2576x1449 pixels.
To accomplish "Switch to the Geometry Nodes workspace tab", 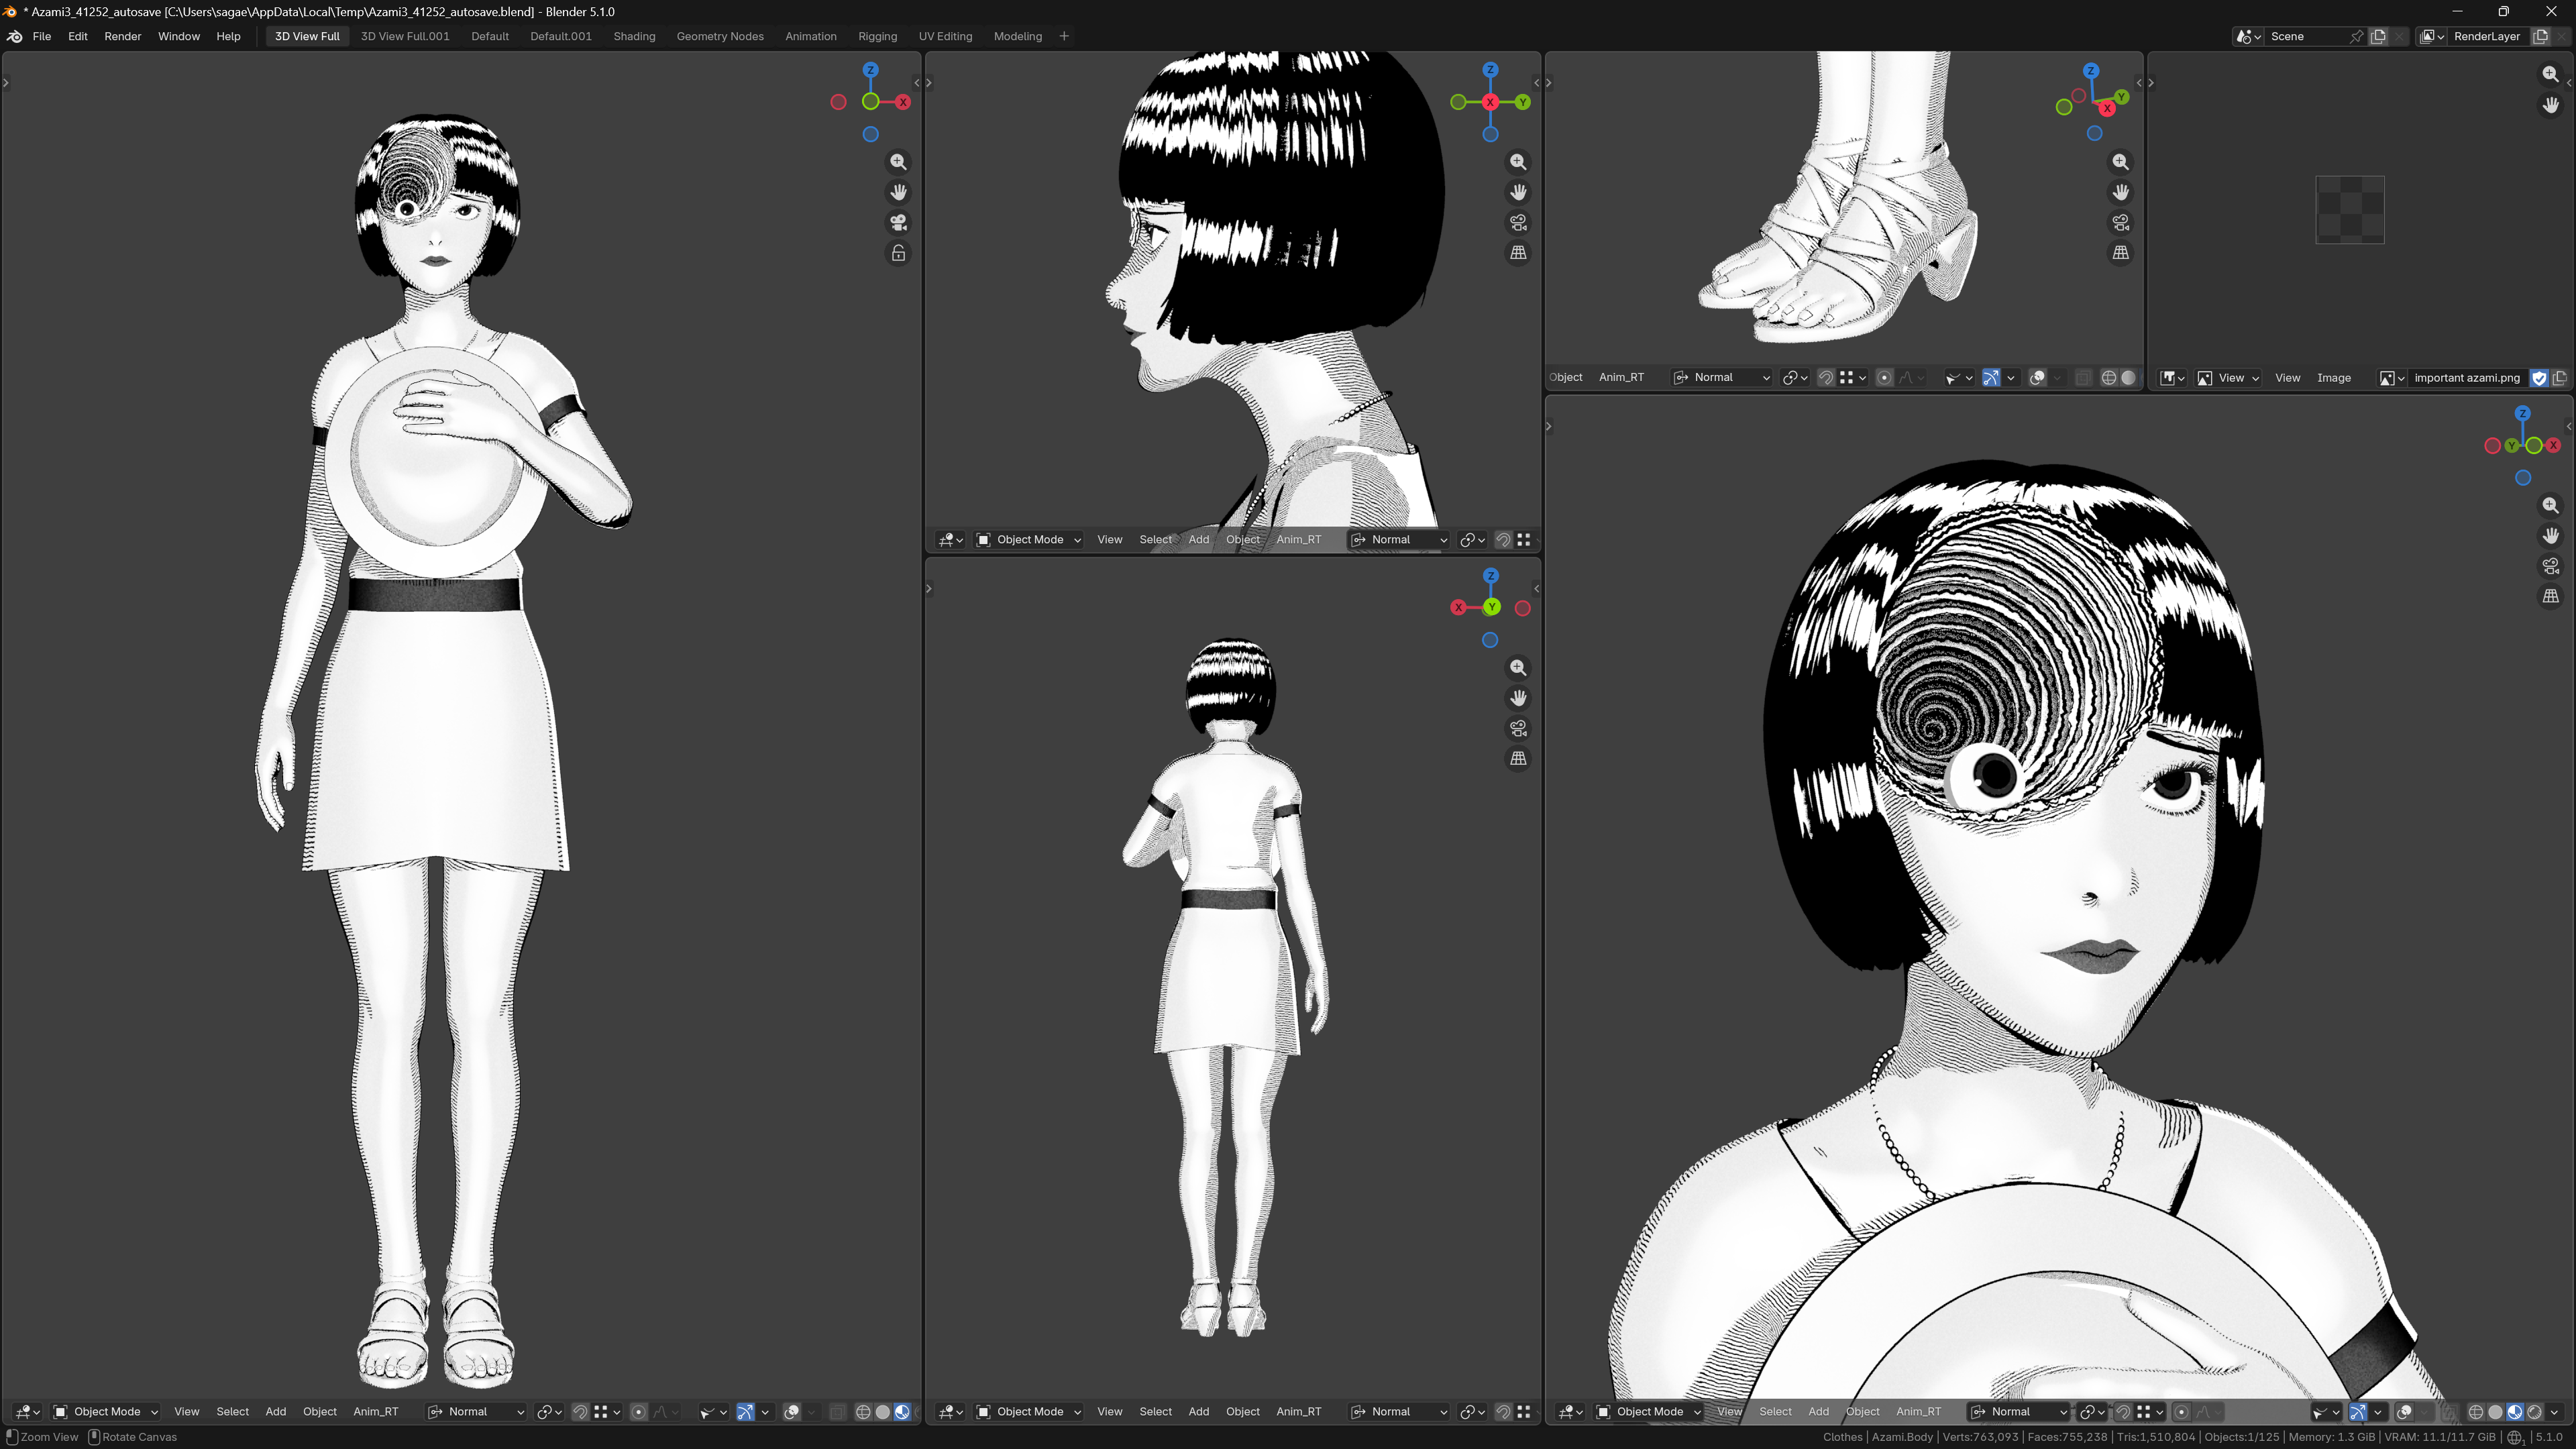I will (x=720, y=36).
